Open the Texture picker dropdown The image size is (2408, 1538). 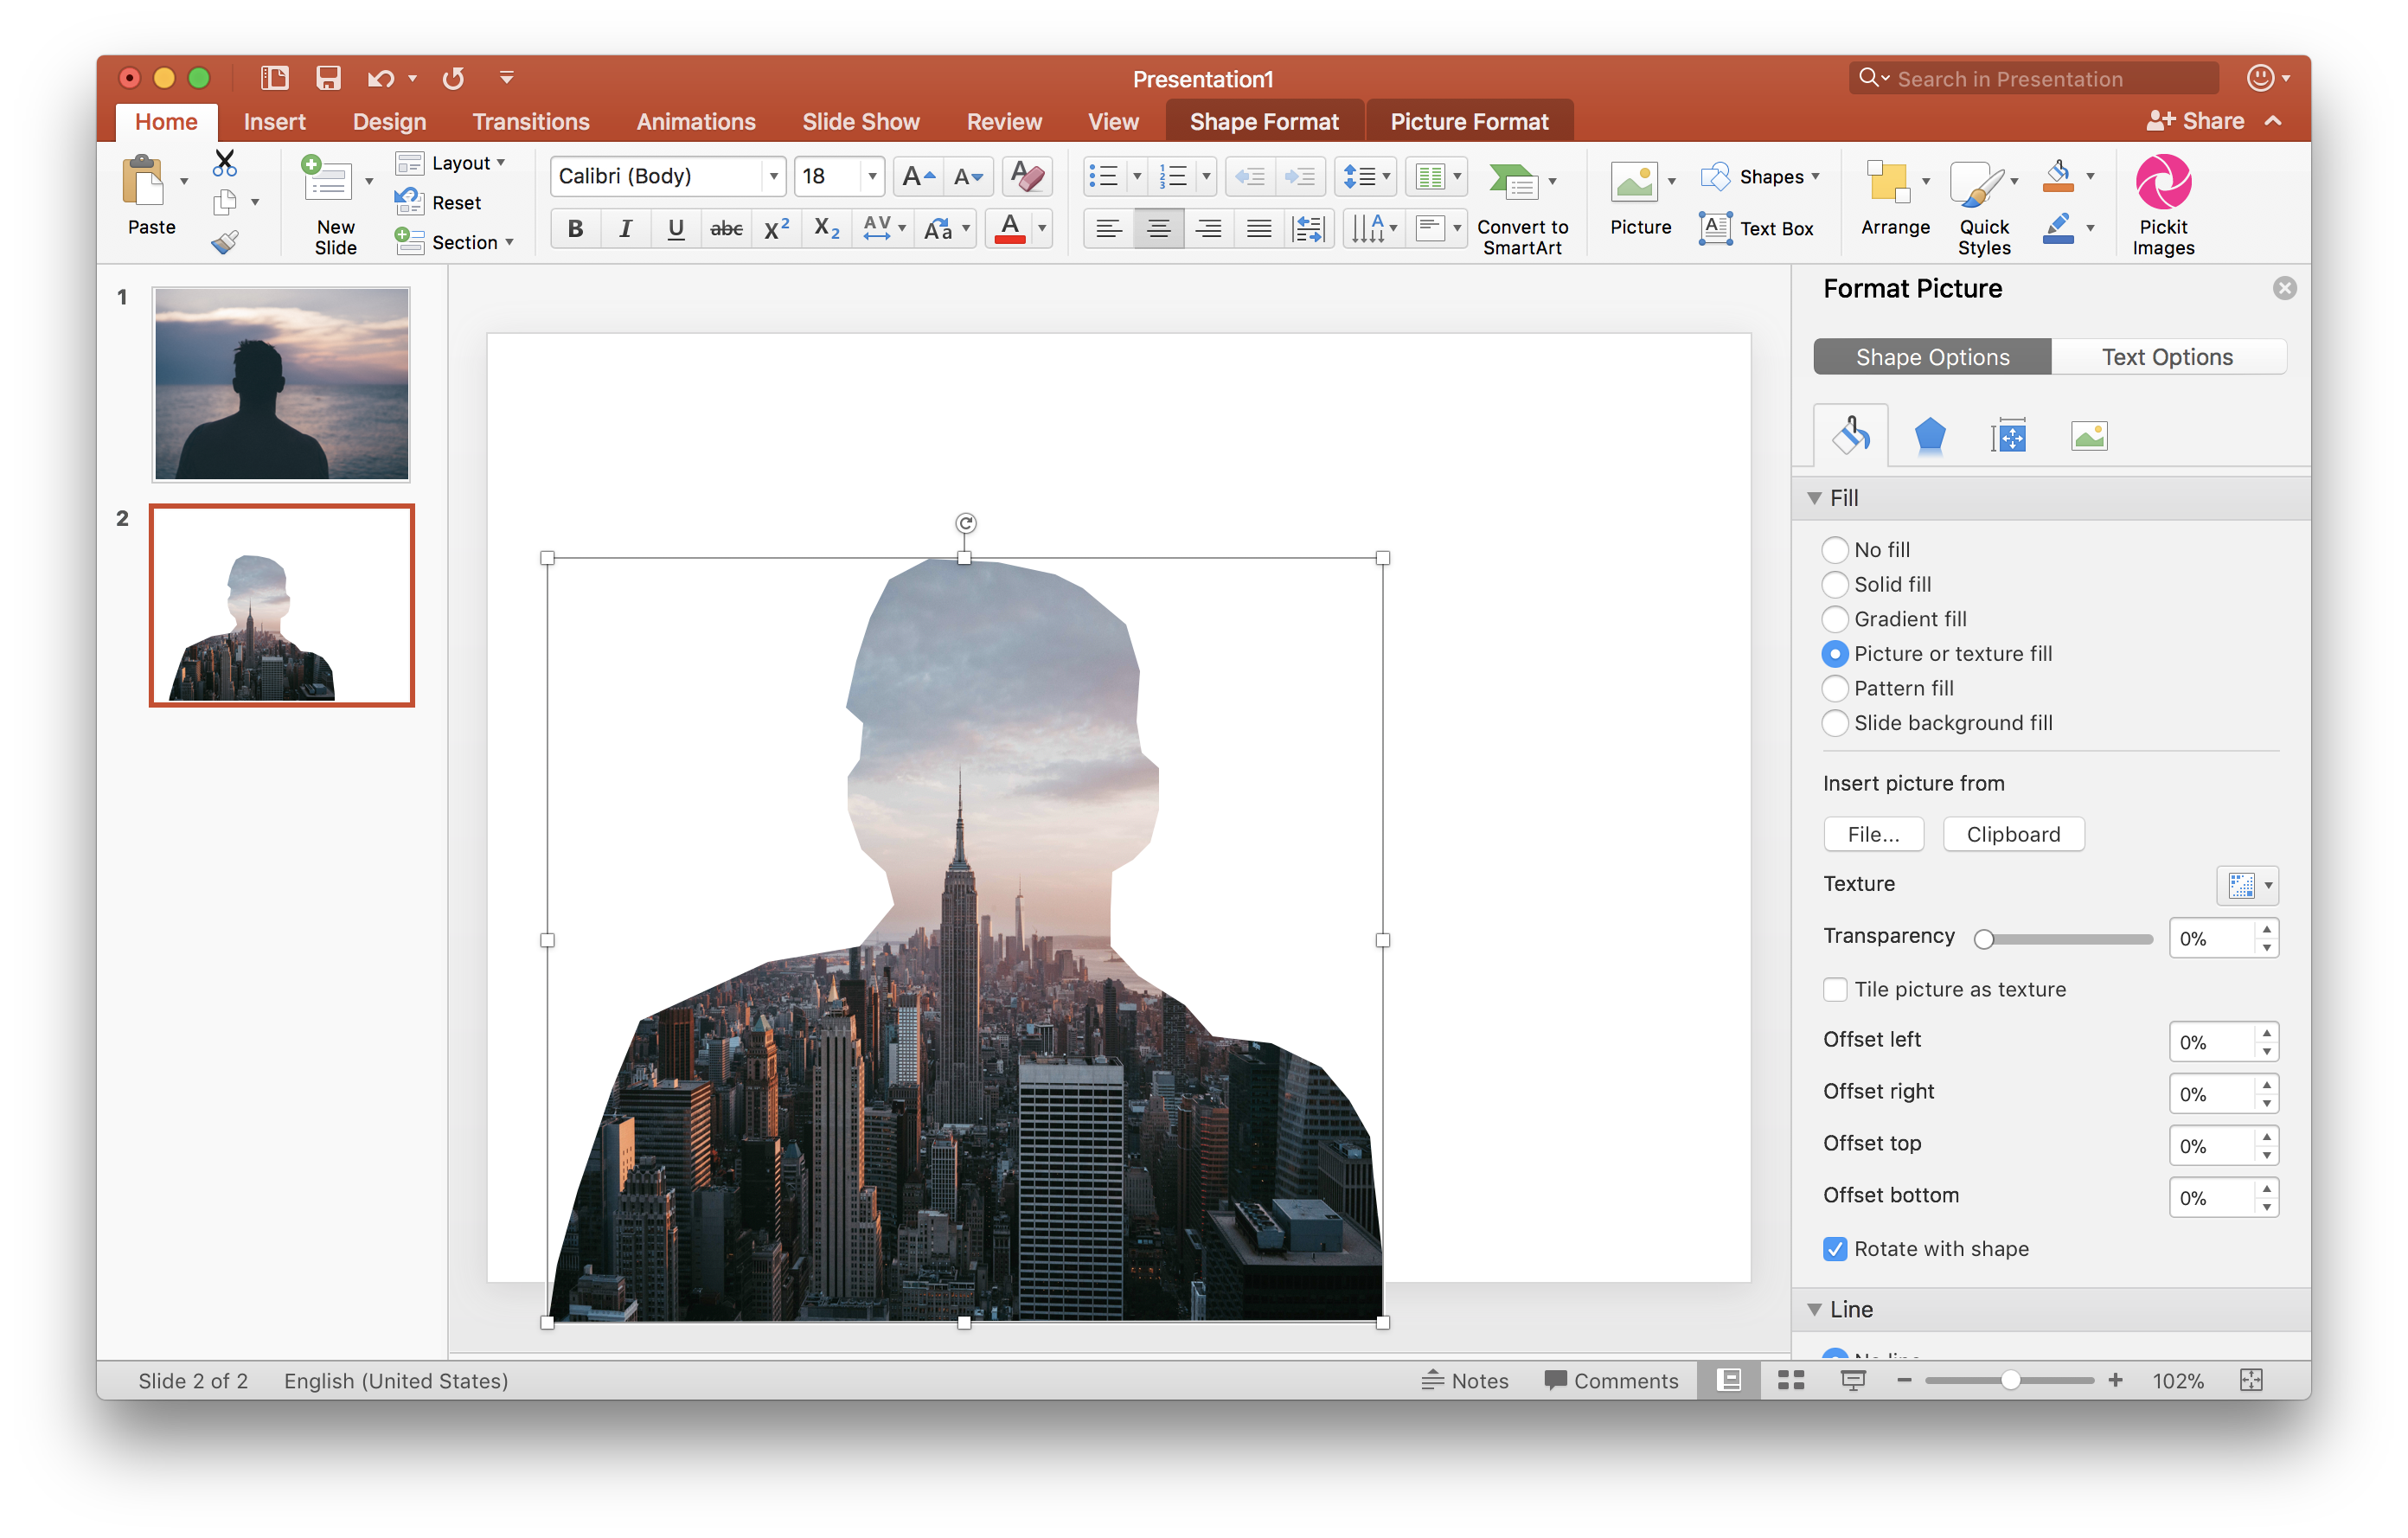pos(2248,886)
